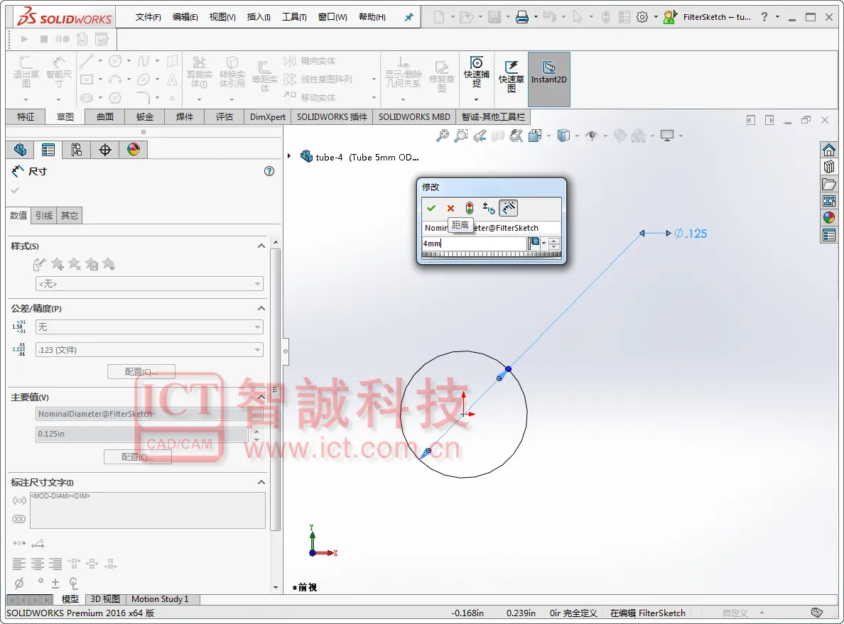Viewport: 844px width, 624px height.
Task: Toggle the Quick Snaps tool
Action: click(477, 72)
